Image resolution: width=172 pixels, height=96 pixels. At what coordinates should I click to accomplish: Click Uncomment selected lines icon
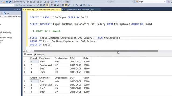coord(77,5)
